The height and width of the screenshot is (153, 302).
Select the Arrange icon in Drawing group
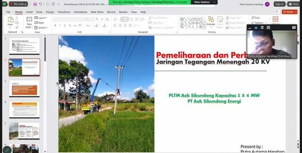(211, 19)
